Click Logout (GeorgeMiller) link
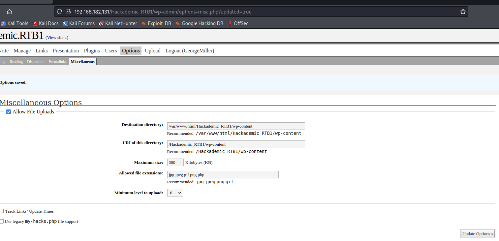 point(190,51)
